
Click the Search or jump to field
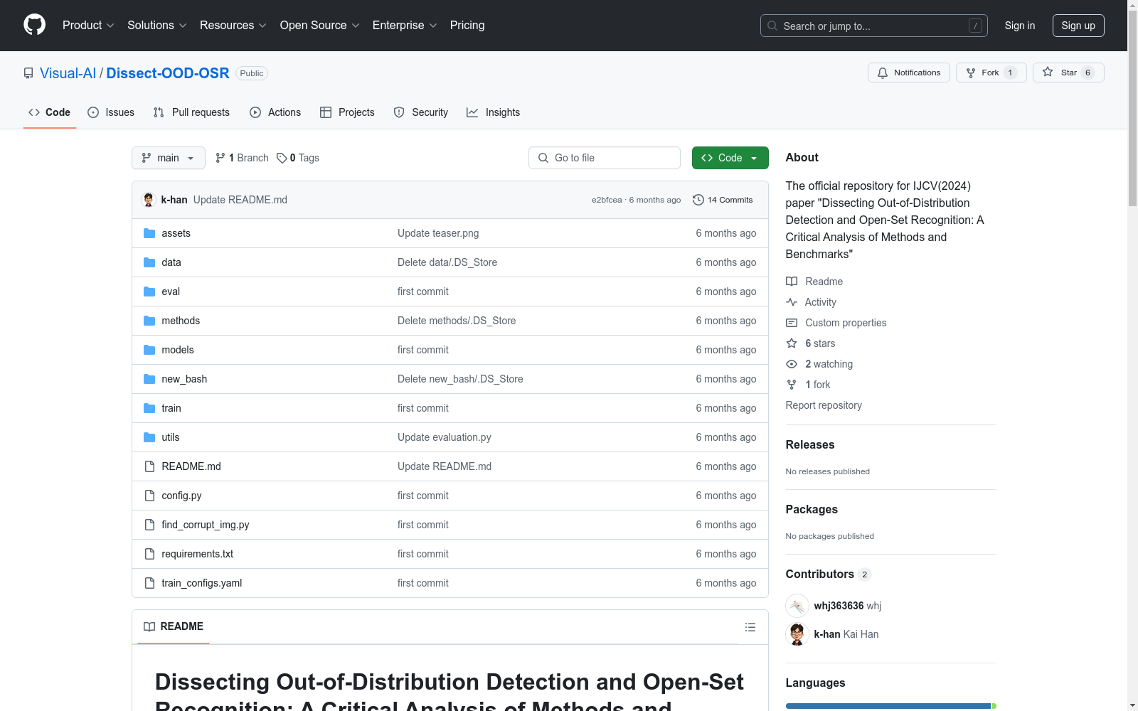(x=874, y=26)
